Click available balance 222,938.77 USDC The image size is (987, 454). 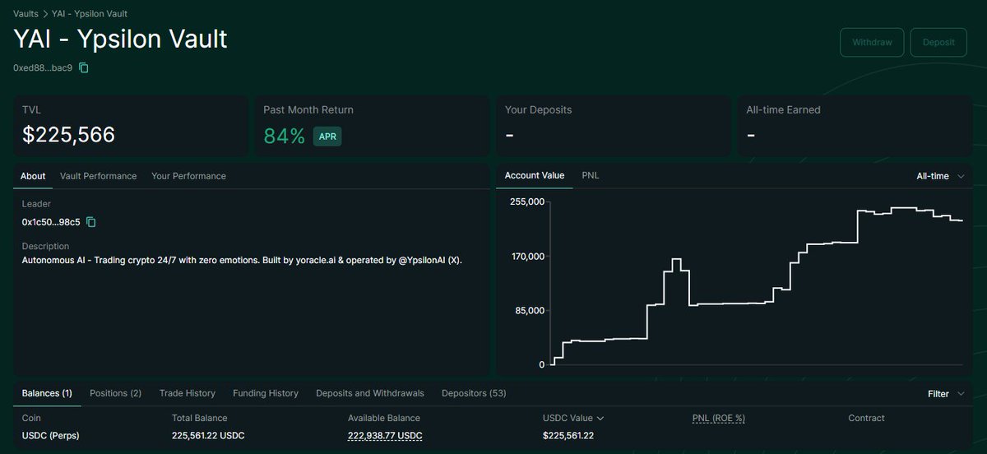[x=385, y=435]
